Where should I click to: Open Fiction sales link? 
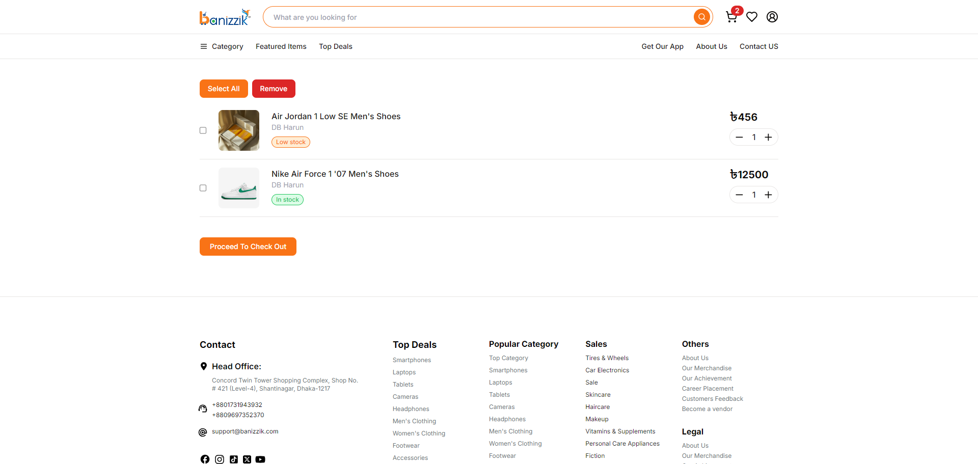(595, 456)
